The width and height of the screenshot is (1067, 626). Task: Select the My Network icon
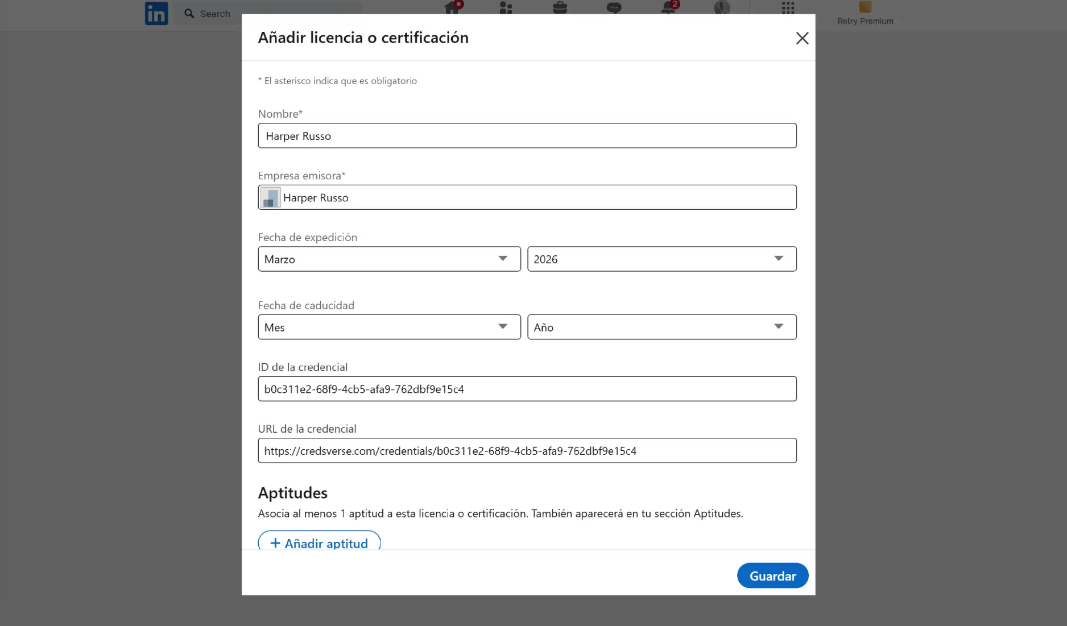point(505,9)
